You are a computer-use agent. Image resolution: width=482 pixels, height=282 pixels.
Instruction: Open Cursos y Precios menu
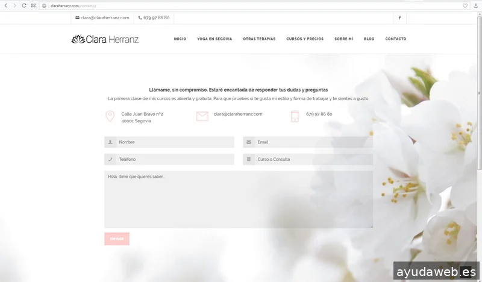(x=305, y=39)
